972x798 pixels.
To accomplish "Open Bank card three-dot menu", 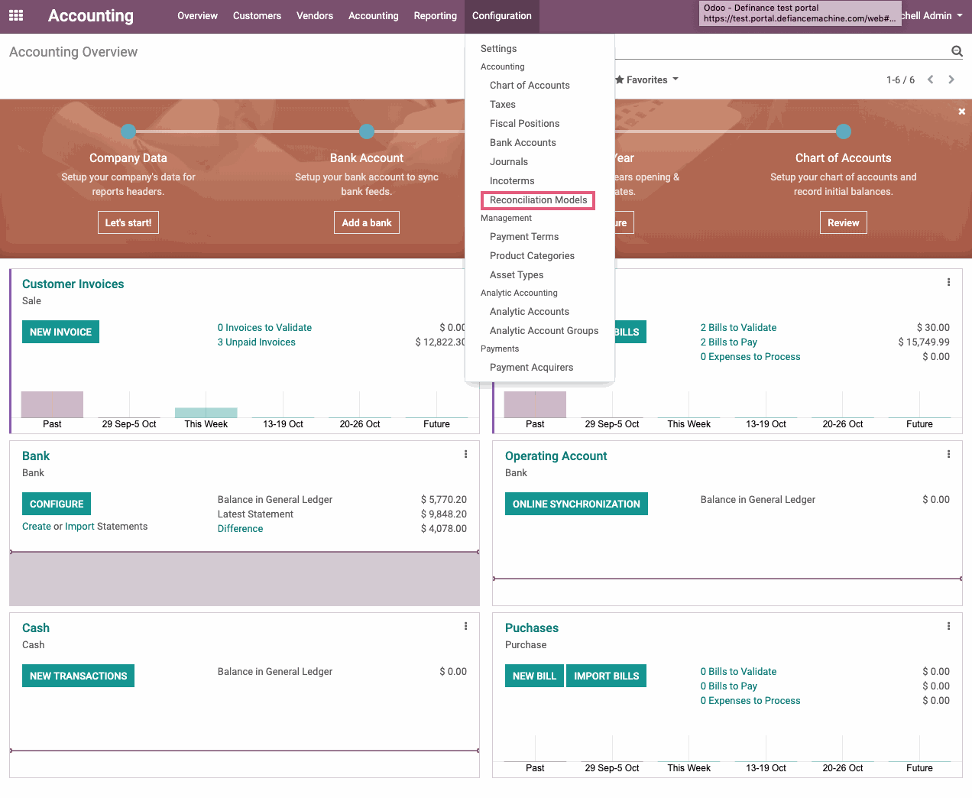I will (466, 454).
